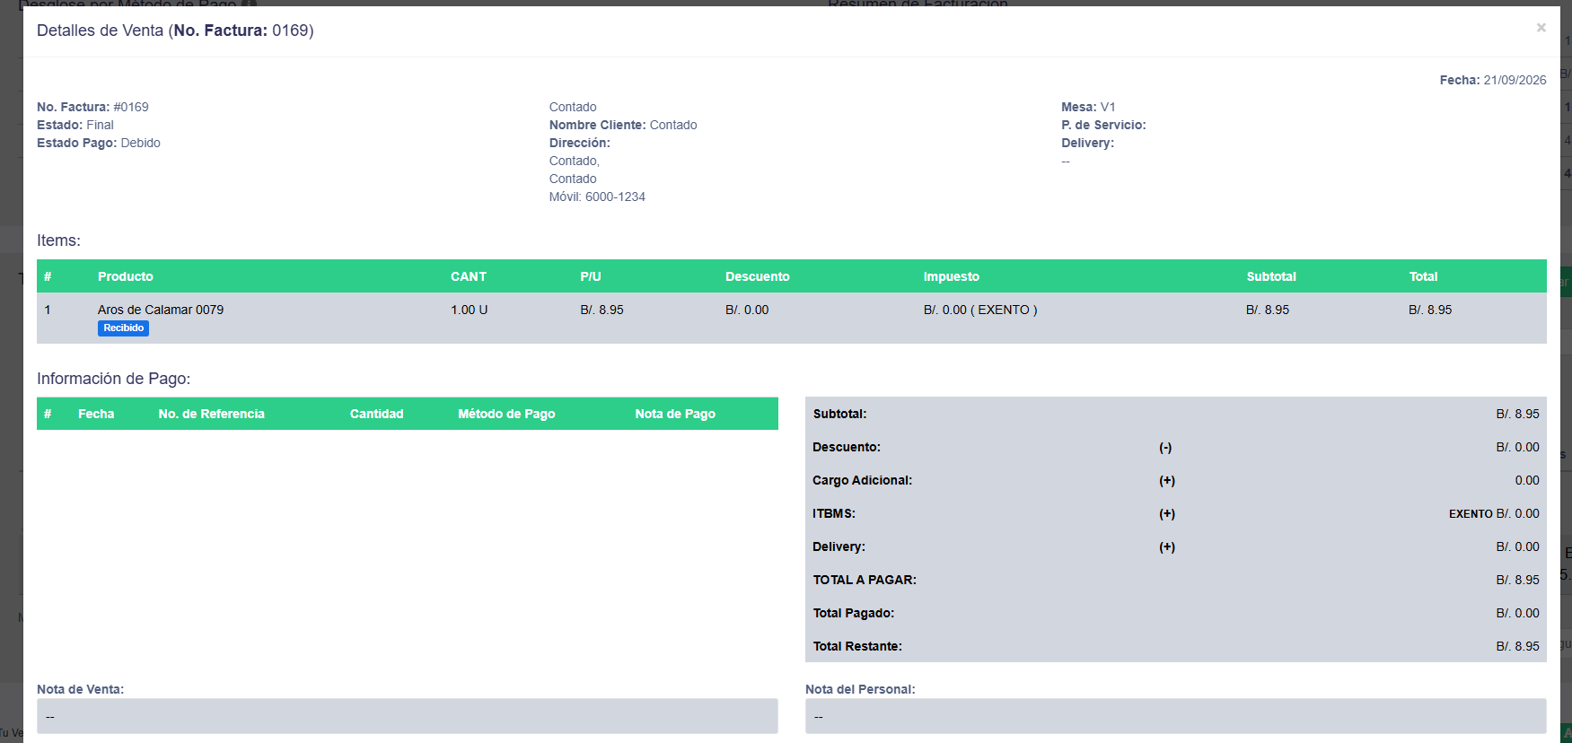
Task: Click the No. Factura: #0169 text
Action: point(92,107)
